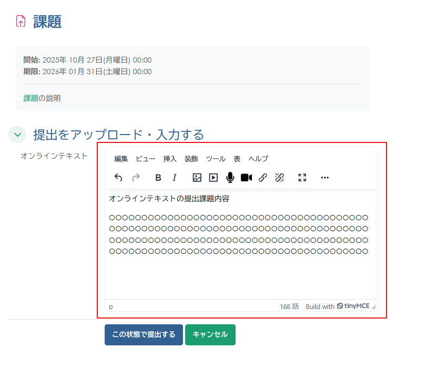This screenshot has width=426, height=369.
Task: Open the insert link tool
Action: click(x=263, y=177)
